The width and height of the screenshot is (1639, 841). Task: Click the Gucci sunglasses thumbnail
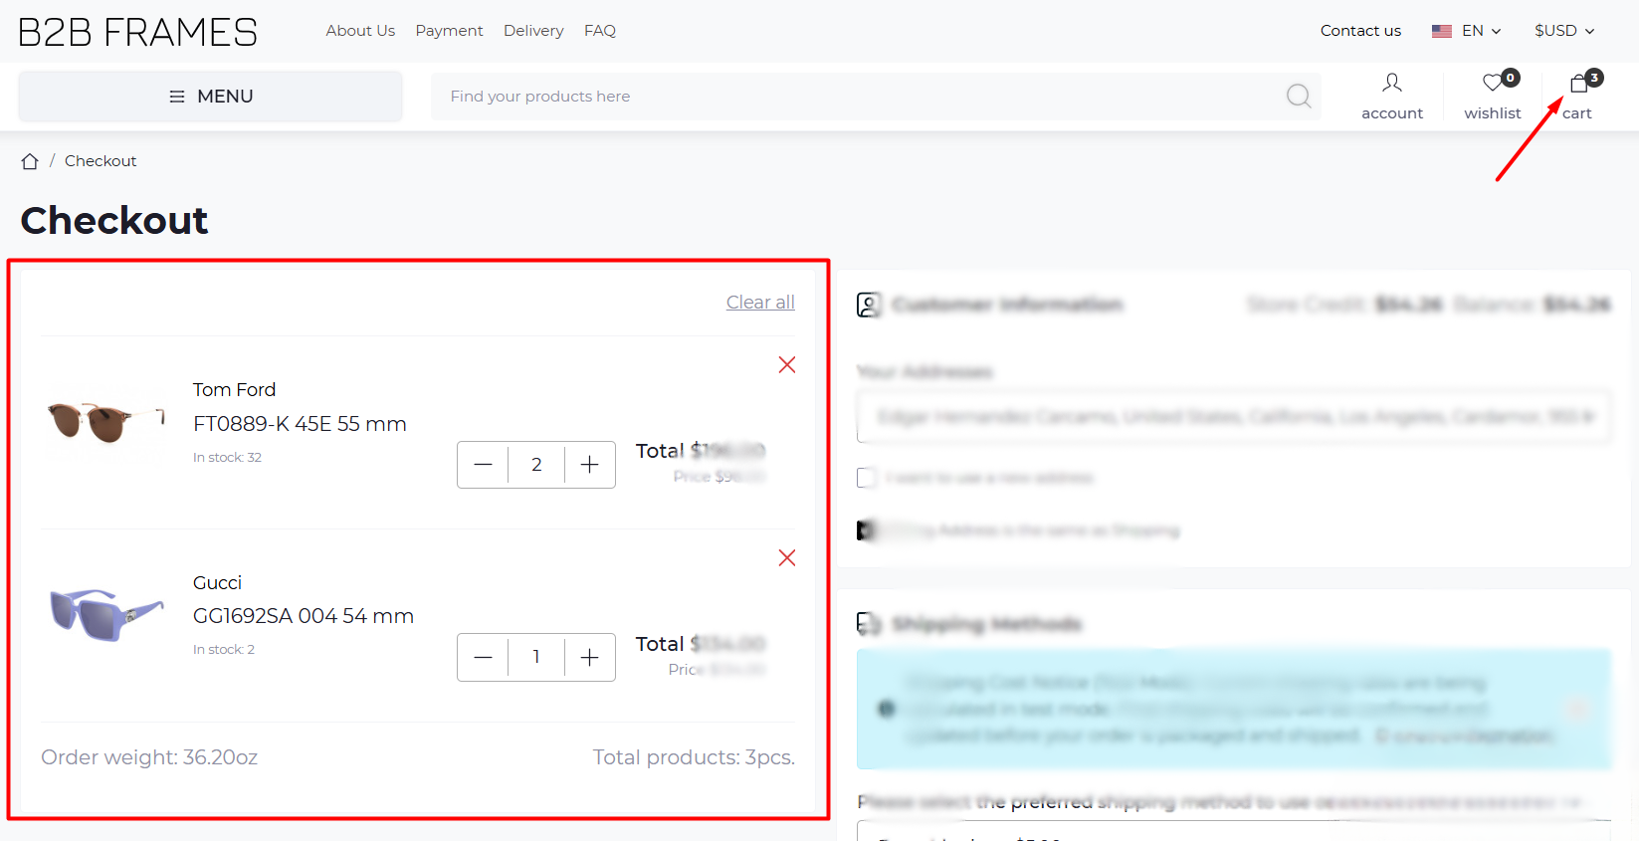pyautogui.click(x=106, y=614)
